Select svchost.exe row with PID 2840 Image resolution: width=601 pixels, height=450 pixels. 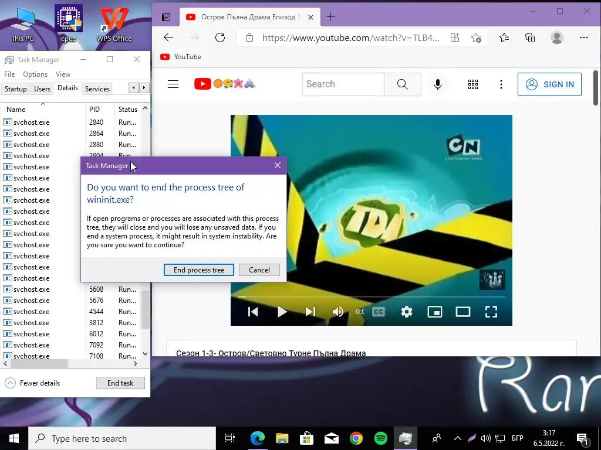71,122
